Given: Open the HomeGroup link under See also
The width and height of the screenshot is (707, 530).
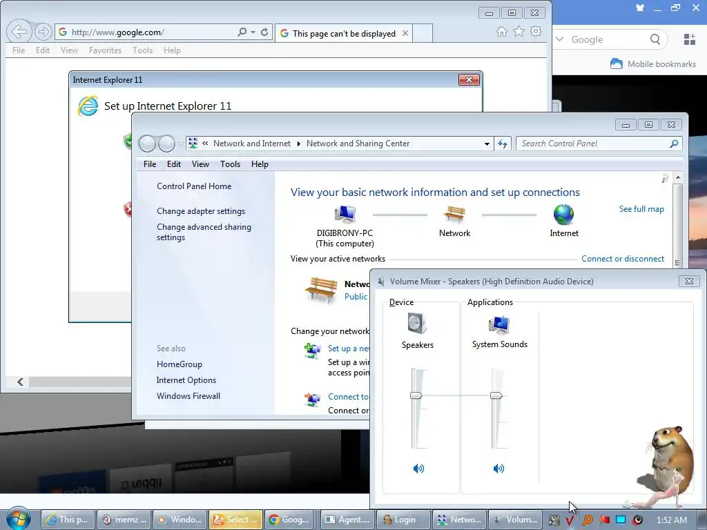Looking at the screenshot, I should click(x=179, y=364).
